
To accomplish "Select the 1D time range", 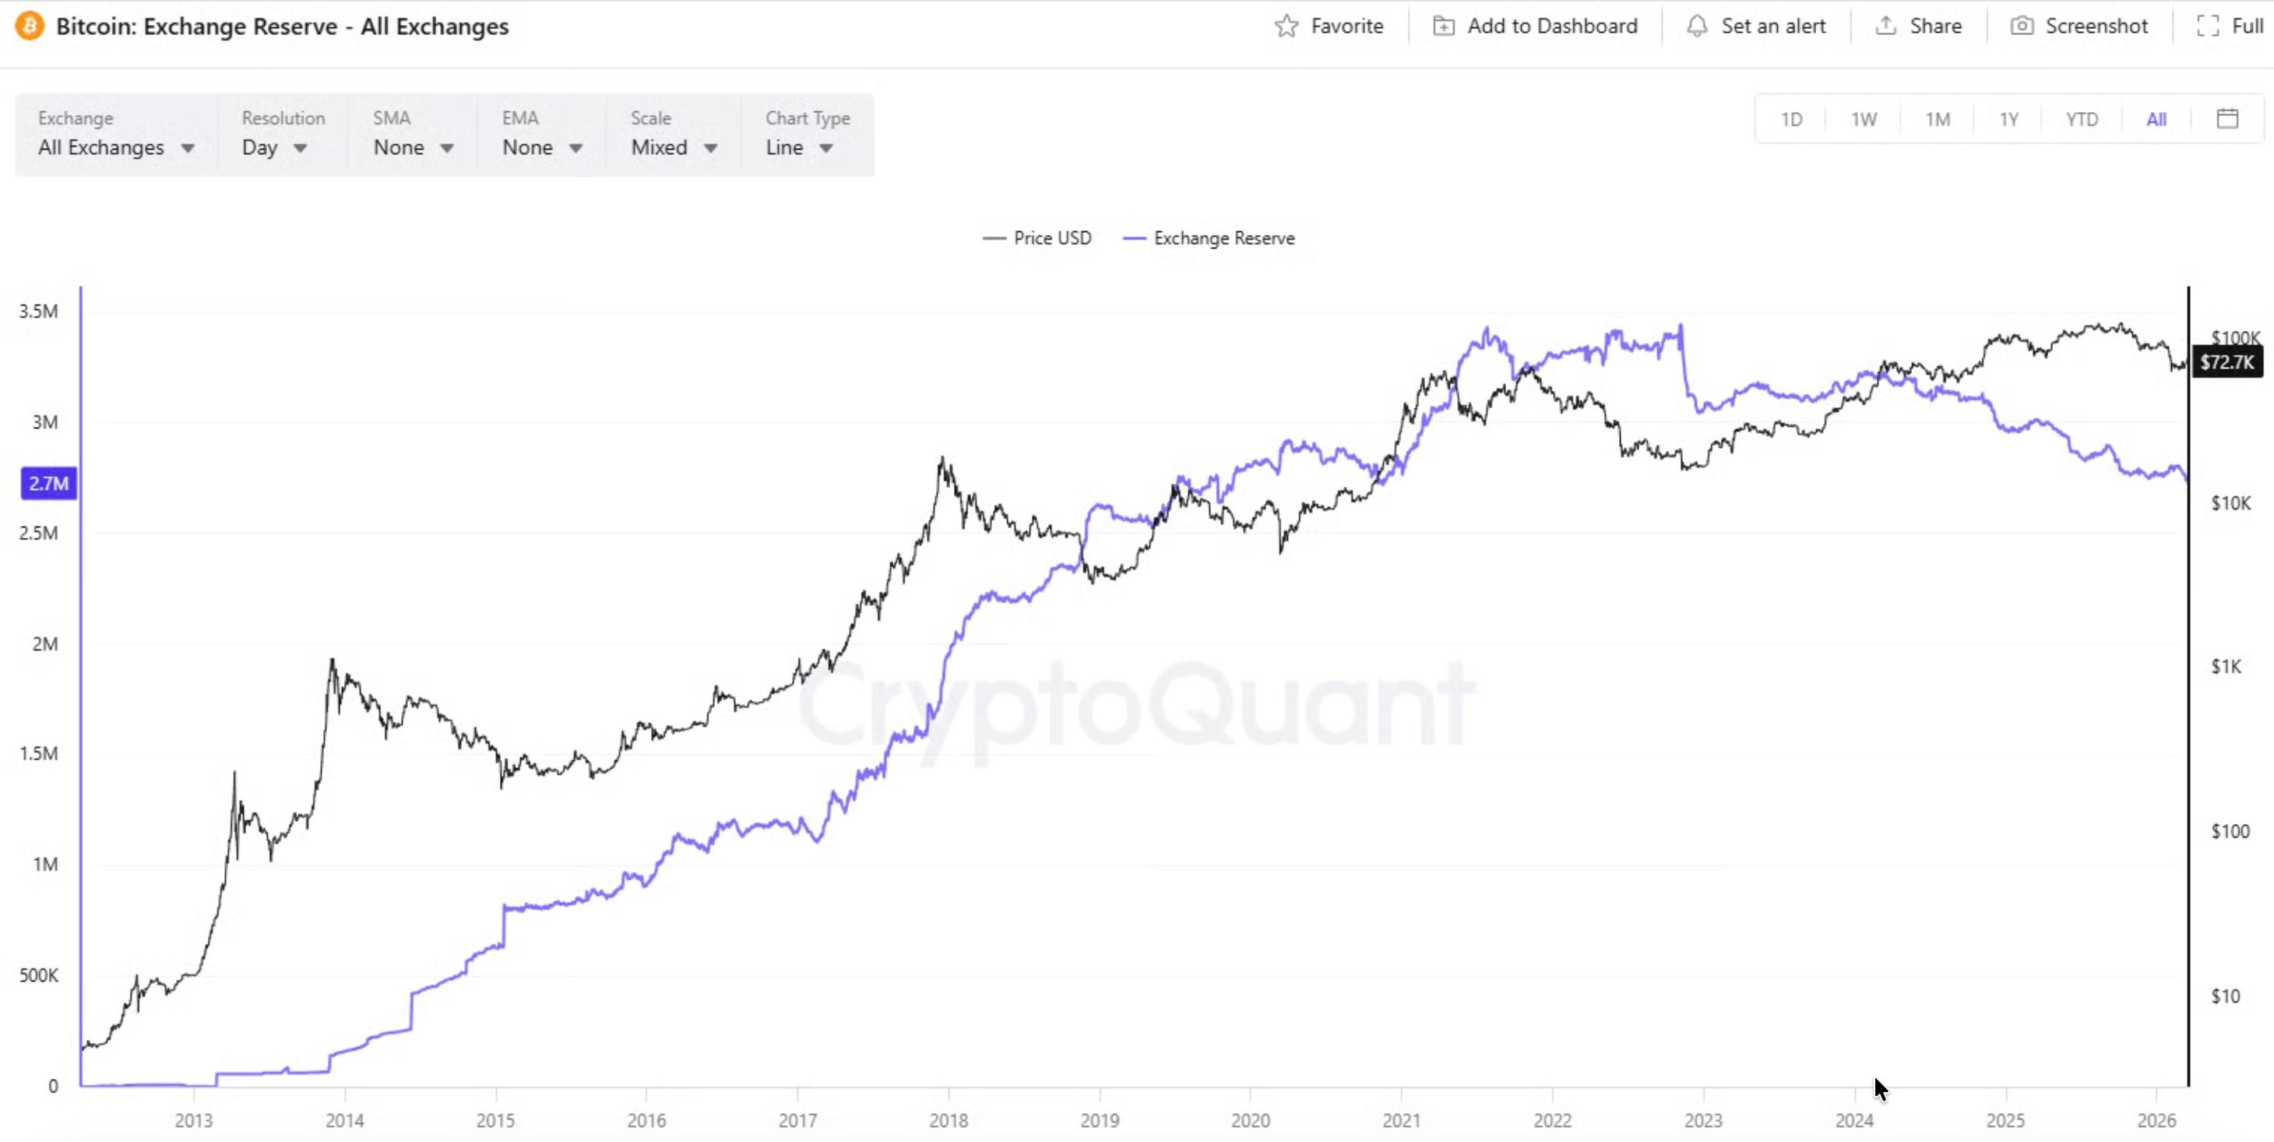I will coord(1791,119).
